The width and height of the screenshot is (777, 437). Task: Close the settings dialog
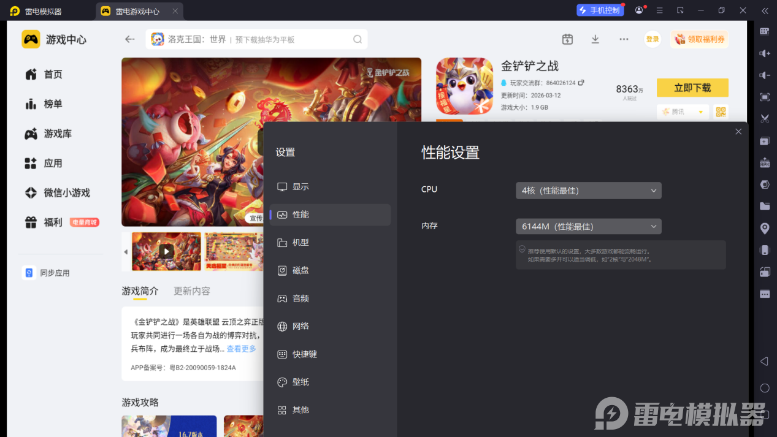(x=738, y=132)
